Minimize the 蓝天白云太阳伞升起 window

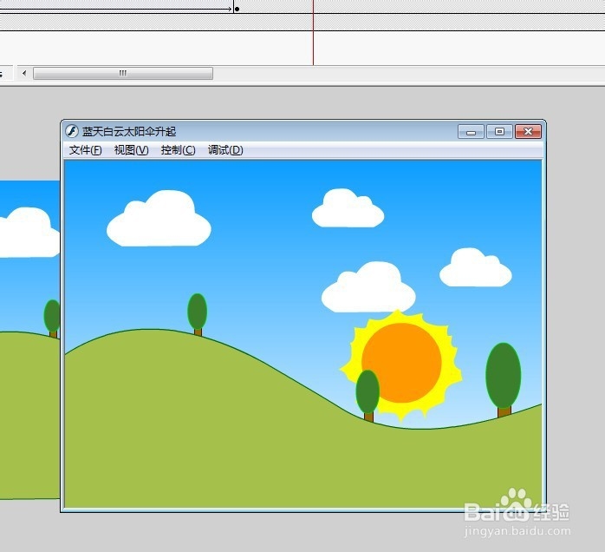point(471,132)
